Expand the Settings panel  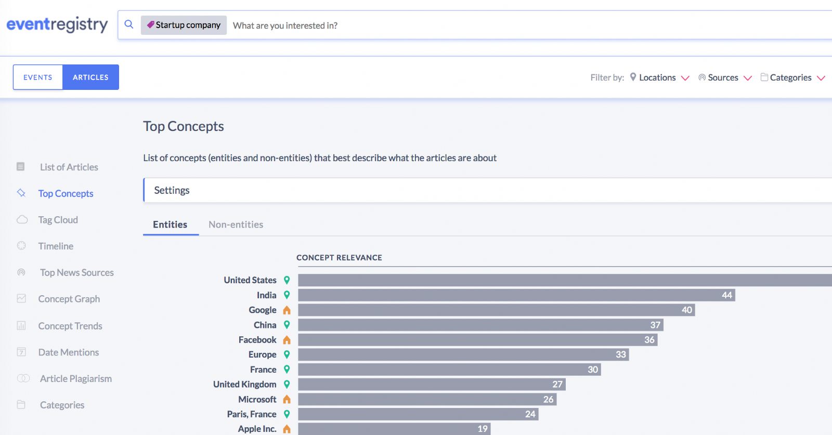click(488, 190)
